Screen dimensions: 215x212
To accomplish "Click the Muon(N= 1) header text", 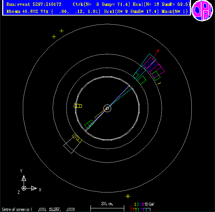I will pos(175,12).
